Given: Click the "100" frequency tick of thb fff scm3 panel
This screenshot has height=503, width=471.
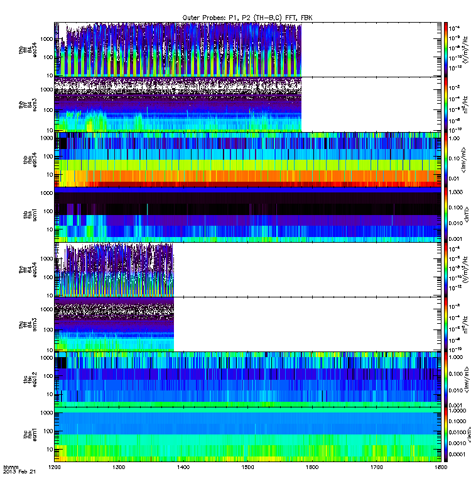Looking at the screenshot, I should click(x=48, y=110).
